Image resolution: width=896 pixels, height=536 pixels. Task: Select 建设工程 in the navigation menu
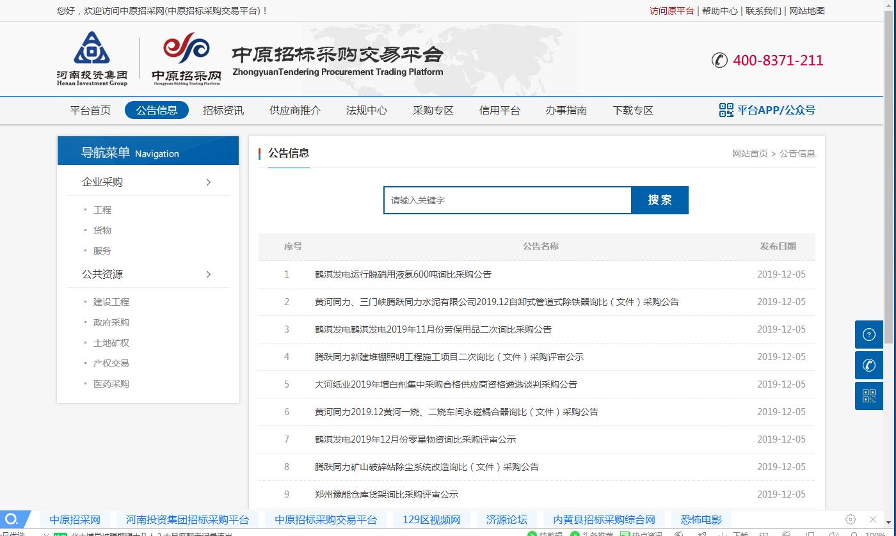tap(111, 302)
